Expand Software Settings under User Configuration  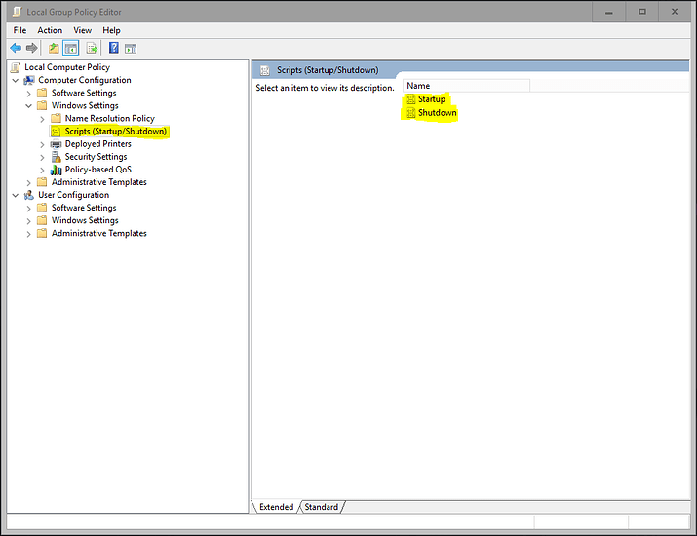pyautogui.click(x=29, y=209)
